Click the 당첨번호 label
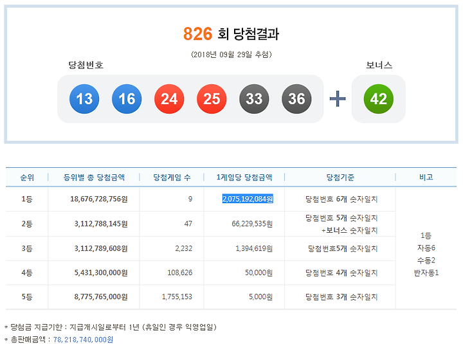The image size is (463, 344). pos(86,65)
